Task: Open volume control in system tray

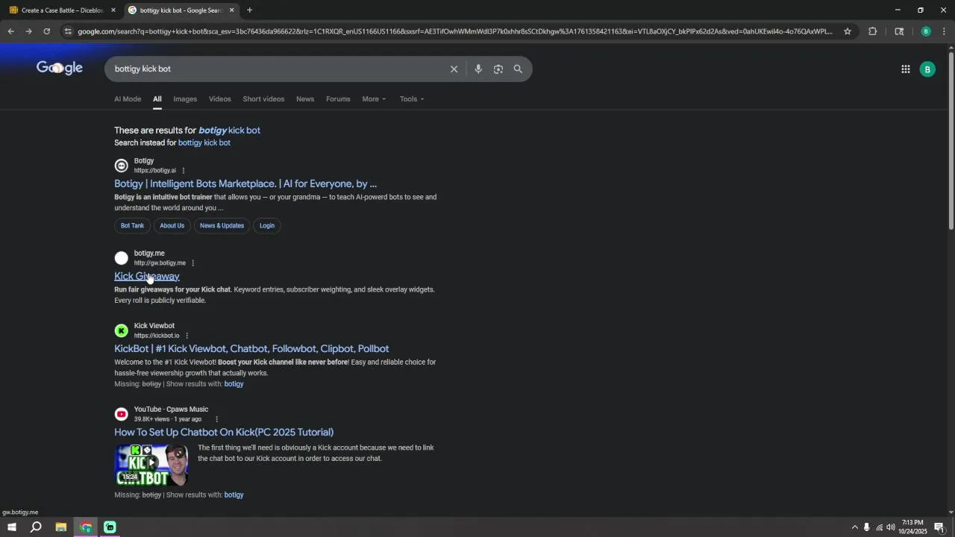Action: (891, 527)
